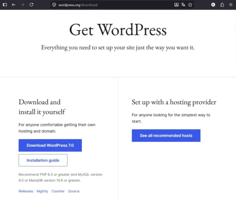The image size is (236, 199).
Task: Click 'For anyone looking for the simplest' text
Action: point(171,118)
